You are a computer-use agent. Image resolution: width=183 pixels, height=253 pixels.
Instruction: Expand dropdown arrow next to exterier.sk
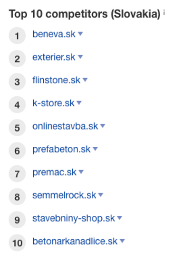pyautogui.click(x=80, y=57)
